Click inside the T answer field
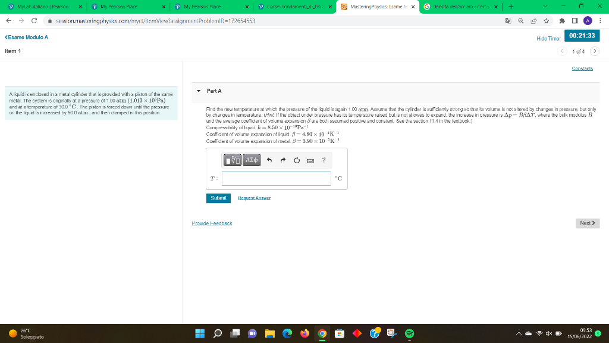This screenshot has width=609, height=343. point(275,177)
